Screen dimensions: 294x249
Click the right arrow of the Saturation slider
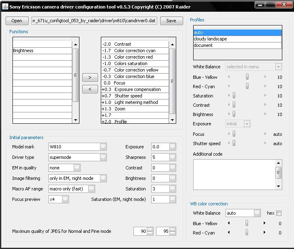tap(265, 95)
